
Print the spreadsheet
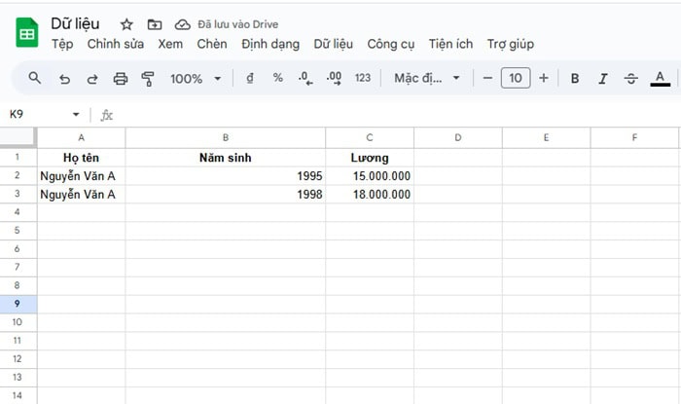coord(121,78)
